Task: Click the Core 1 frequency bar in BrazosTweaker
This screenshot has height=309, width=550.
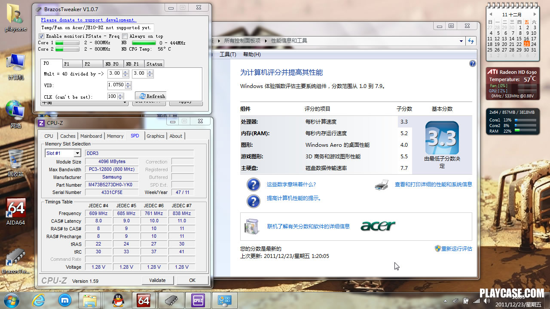Action: click(x=67, y=43)
